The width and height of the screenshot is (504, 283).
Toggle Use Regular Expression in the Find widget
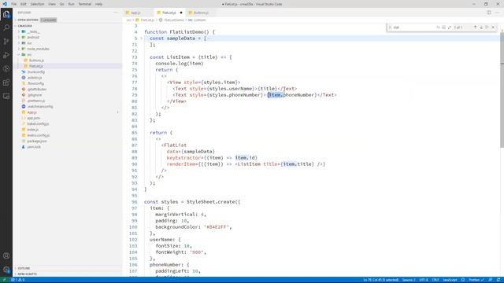(x=450, y=28)
